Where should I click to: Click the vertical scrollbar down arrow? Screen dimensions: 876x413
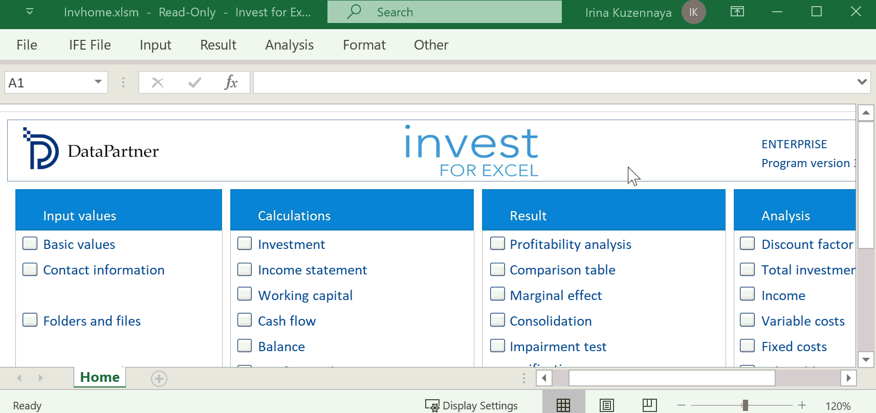(x=866, y=359)
